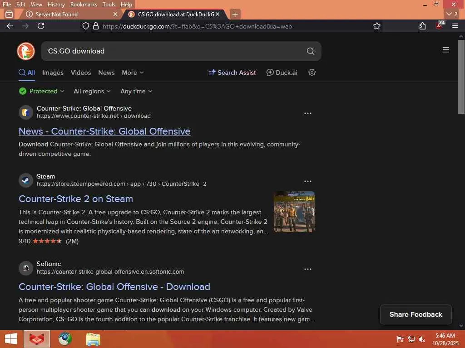Go back with the browser back arrow
The height and width of the screenshot is (348, 465).
pos(10,26)
